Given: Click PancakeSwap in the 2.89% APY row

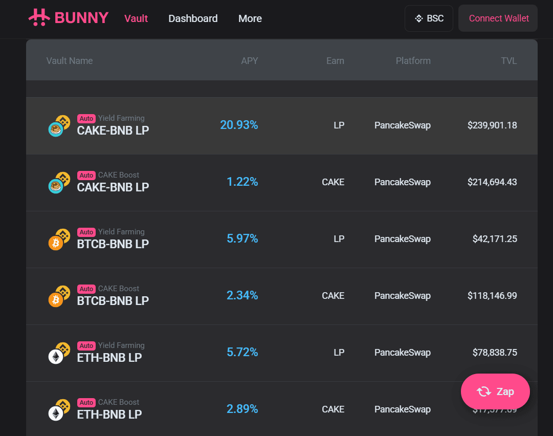Looking at the screenshot, I should tap(403, 409).
